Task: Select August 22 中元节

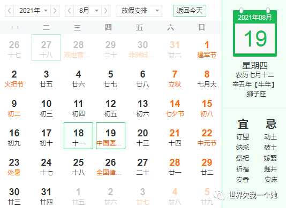Action: (207, 138)
